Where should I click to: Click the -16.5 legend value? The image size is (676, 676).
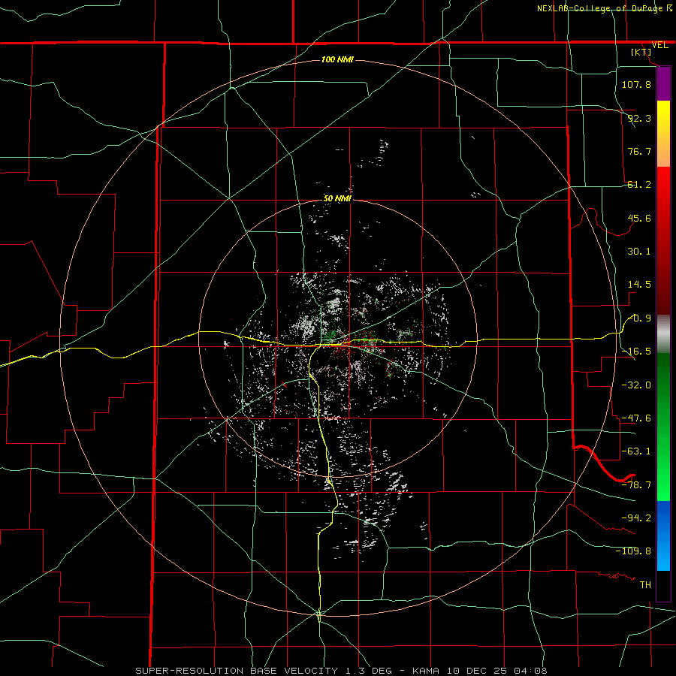click(636, 352)
